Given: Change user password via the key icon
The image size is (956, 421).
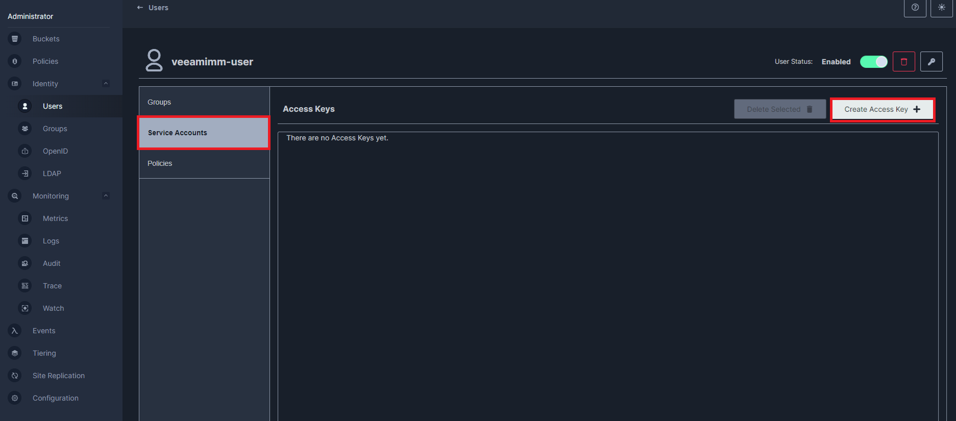Looking at the screenshot, I should (x=932, y=62).
